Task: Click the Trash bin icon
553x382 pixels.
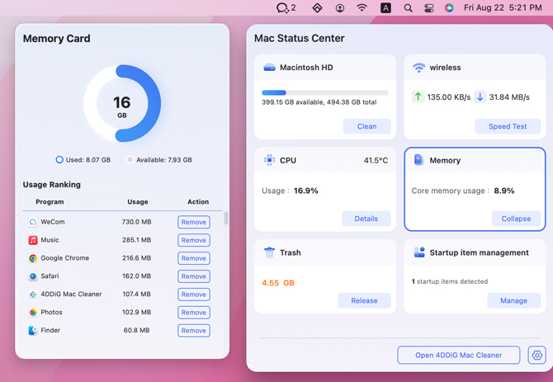Action: 269,252
